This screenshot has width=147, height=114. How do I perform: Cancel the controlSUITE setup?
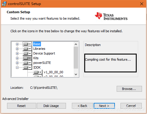[x=131, y=106]
